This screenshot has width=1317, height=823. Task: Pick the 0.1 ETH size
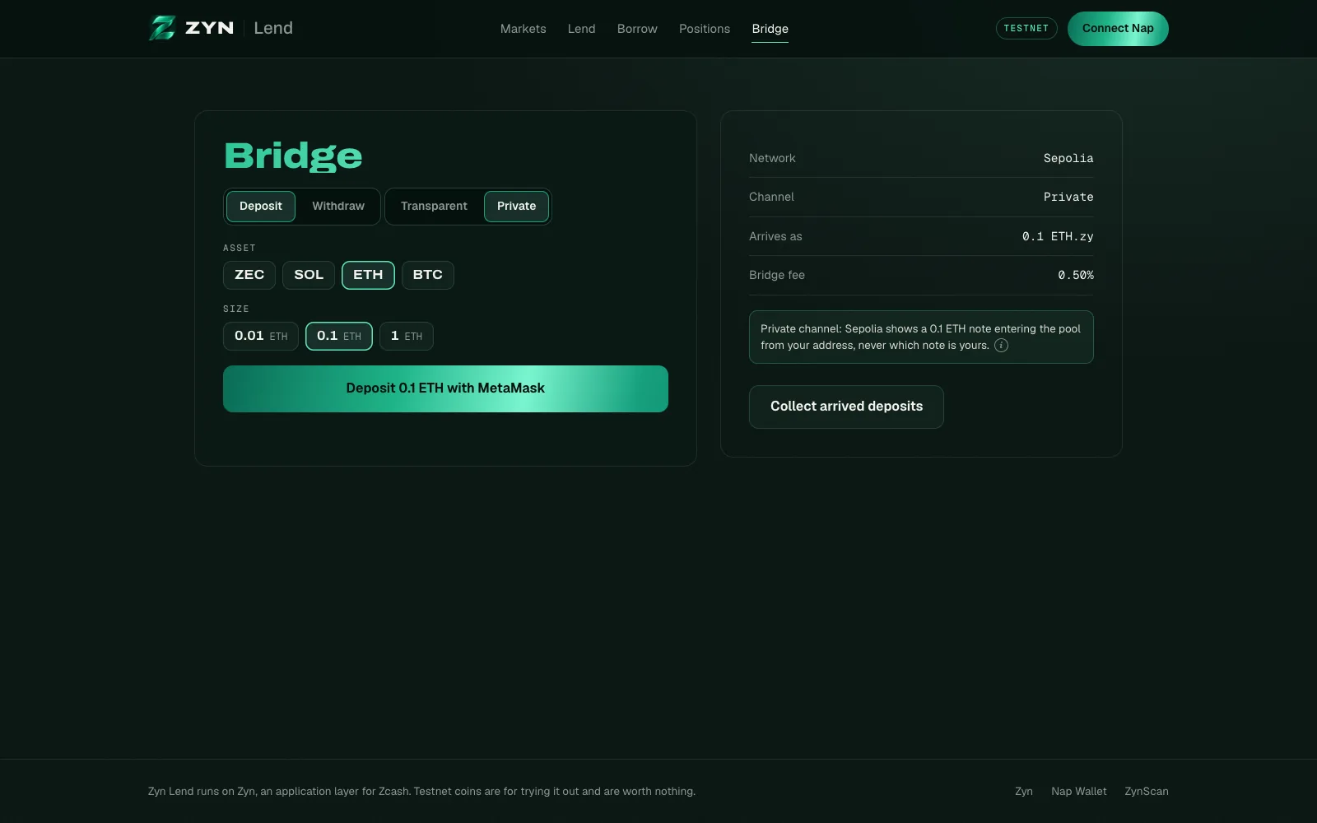(x=339, y=336)
